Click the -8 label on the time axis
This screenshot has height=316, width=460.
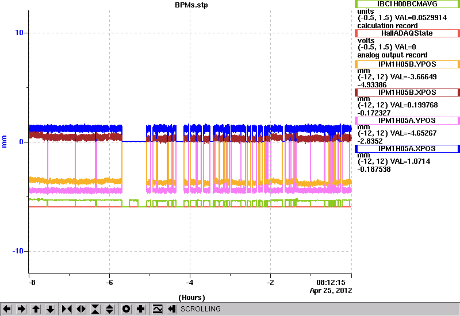pos(32,283)
